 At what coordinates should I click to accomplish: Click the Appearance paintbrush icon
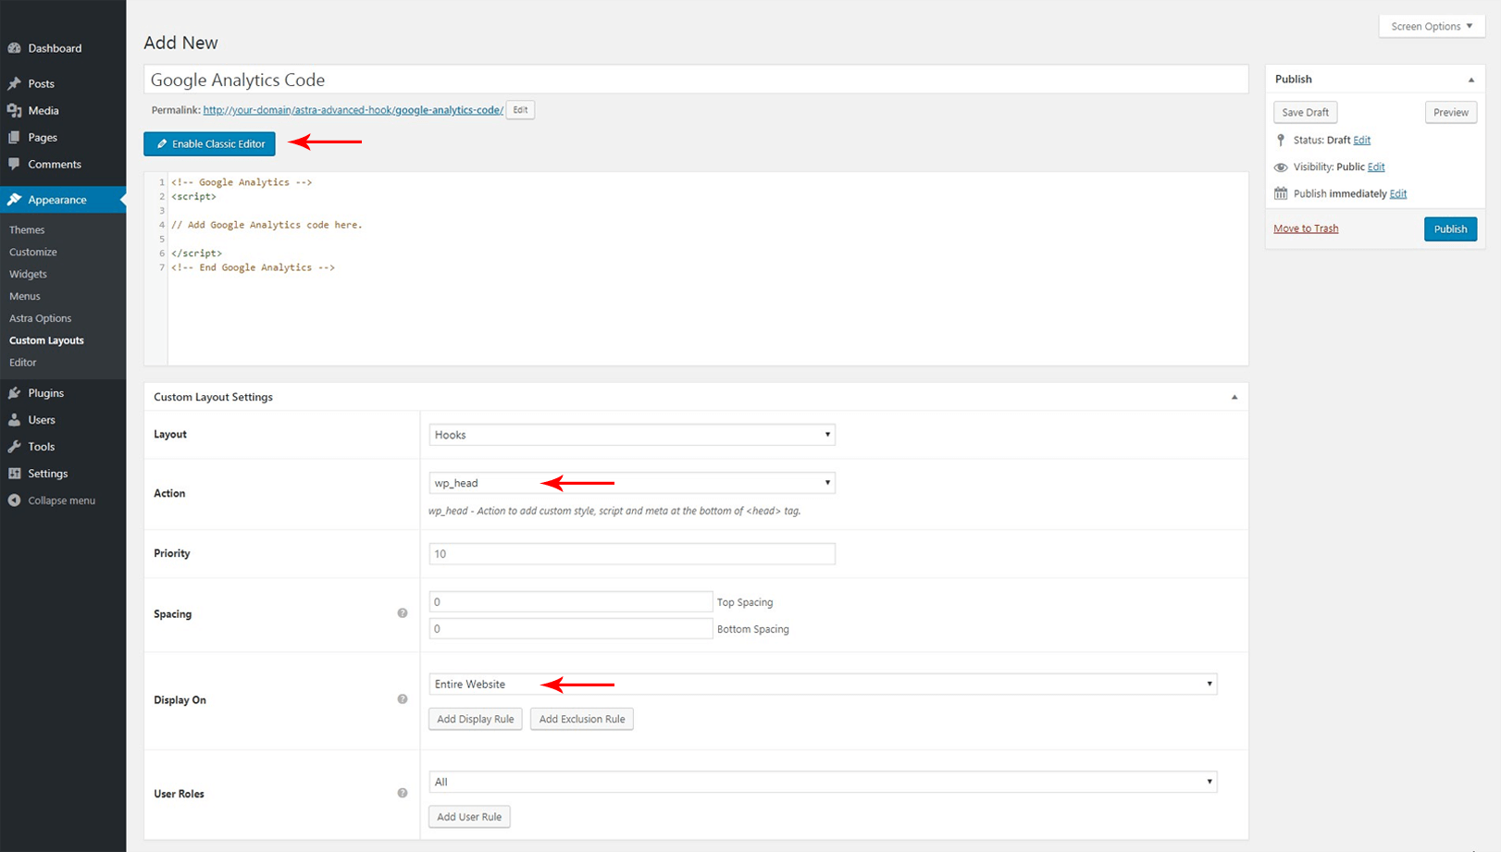point(14,200)
